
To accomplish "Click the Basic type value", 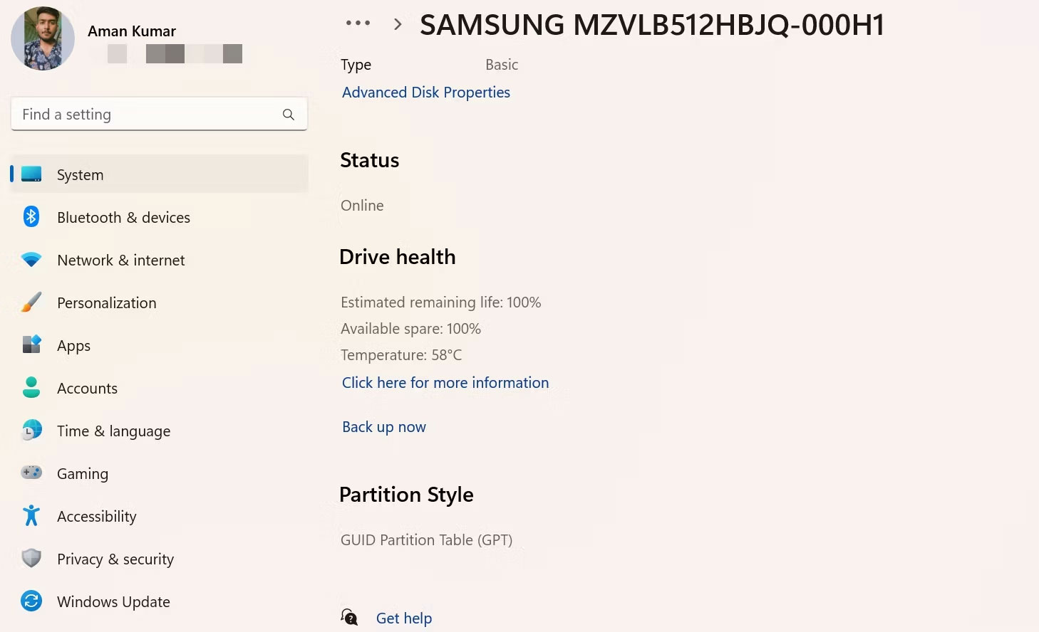I will [x=502, y=65].
